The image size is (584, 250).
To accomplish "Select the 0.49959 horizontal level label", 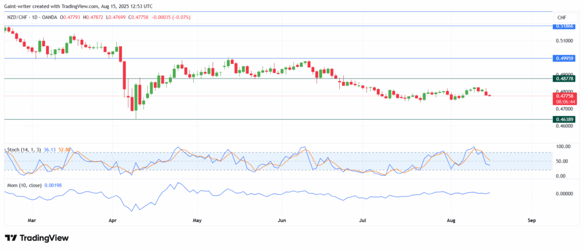I will pyautogui.click(x=565, y=59).
